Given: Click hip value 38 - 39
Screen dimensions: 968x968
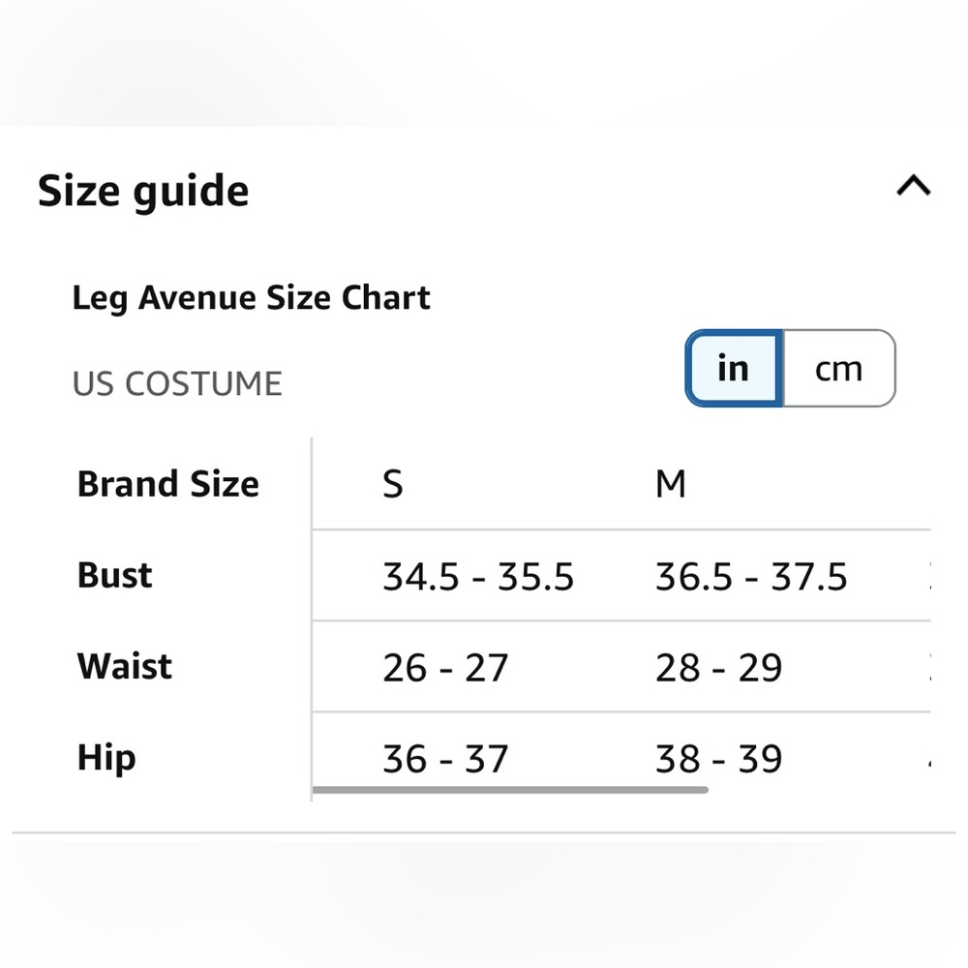Looking at the screenshot, I should 718,759.
